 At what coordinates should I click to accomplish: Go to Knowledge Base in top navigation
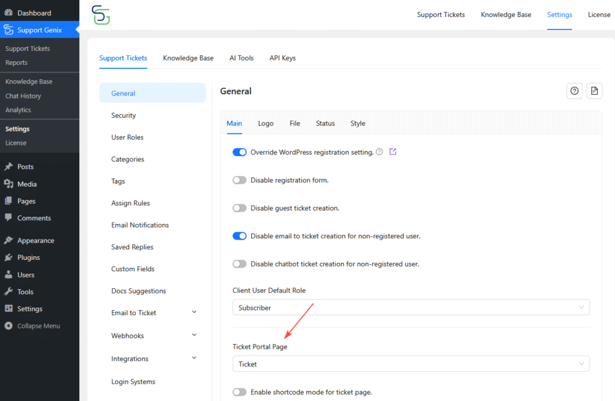(x=506, y=14)
